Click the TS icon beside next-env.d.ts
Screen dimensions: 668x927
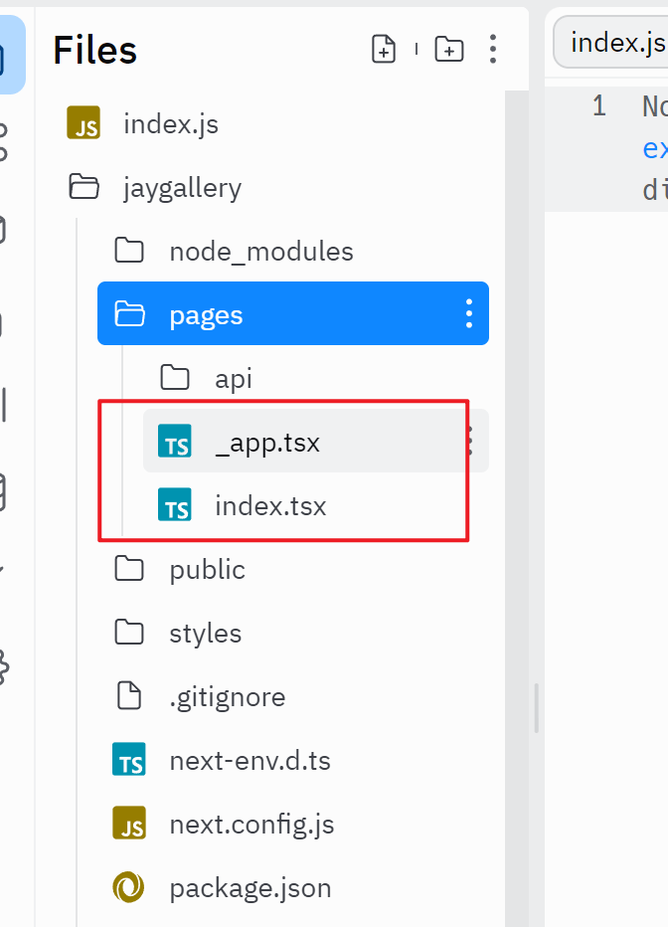pos(129,759)
